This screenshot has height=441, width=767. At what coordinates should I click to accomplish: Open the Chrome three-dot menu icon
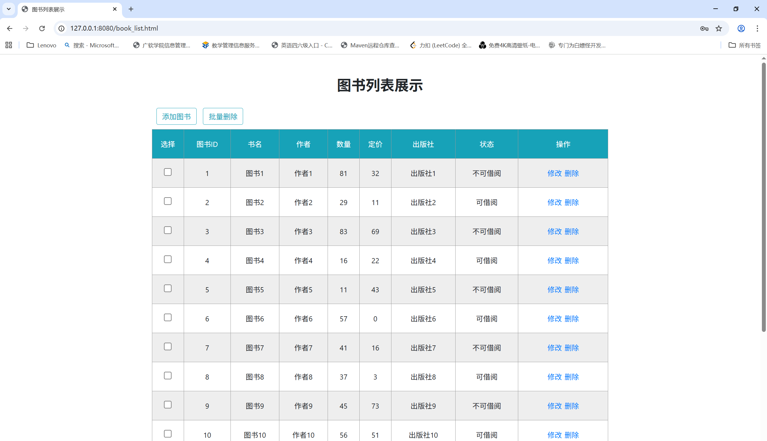pos(757,28)
